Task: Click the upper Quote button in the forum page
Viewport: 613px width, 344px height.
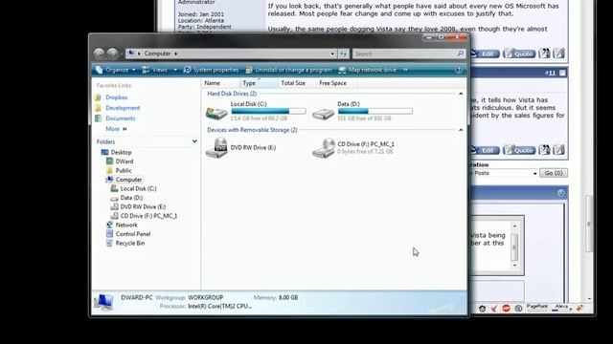Action: coord(519,54)
